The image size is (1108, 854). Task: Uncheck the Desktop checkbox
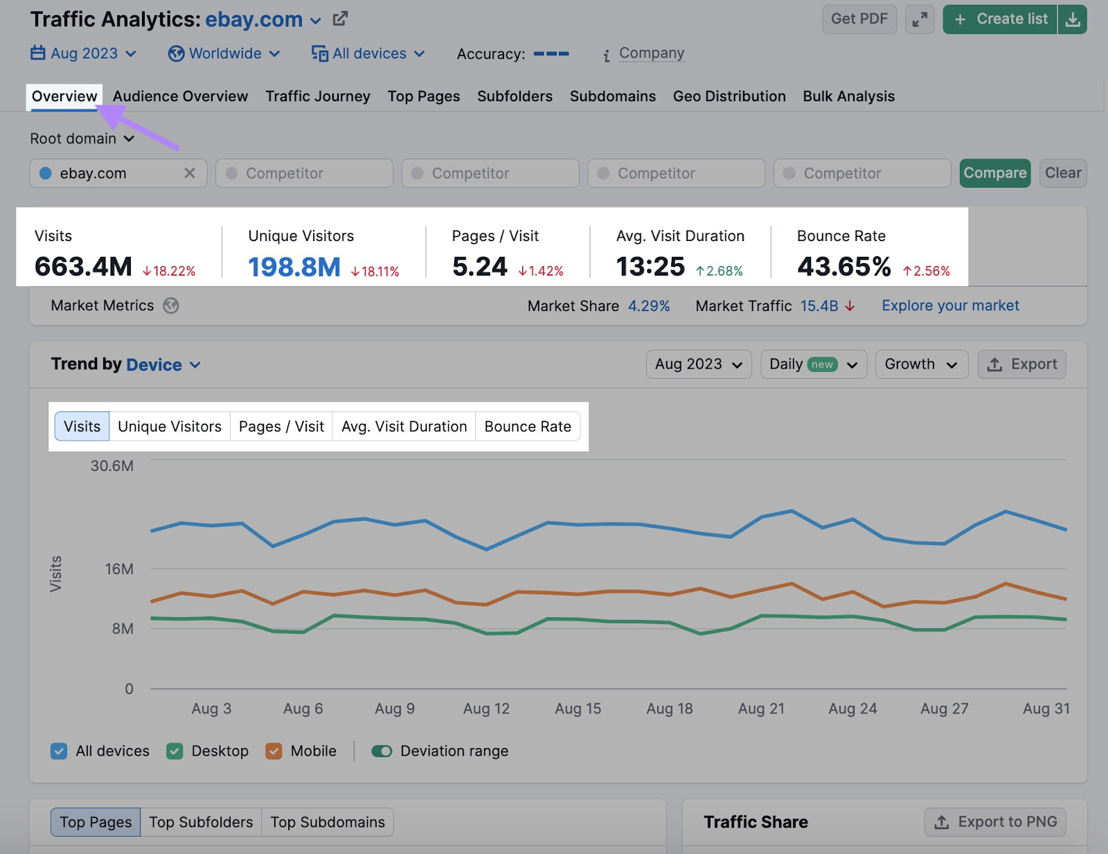pos(175,751)
